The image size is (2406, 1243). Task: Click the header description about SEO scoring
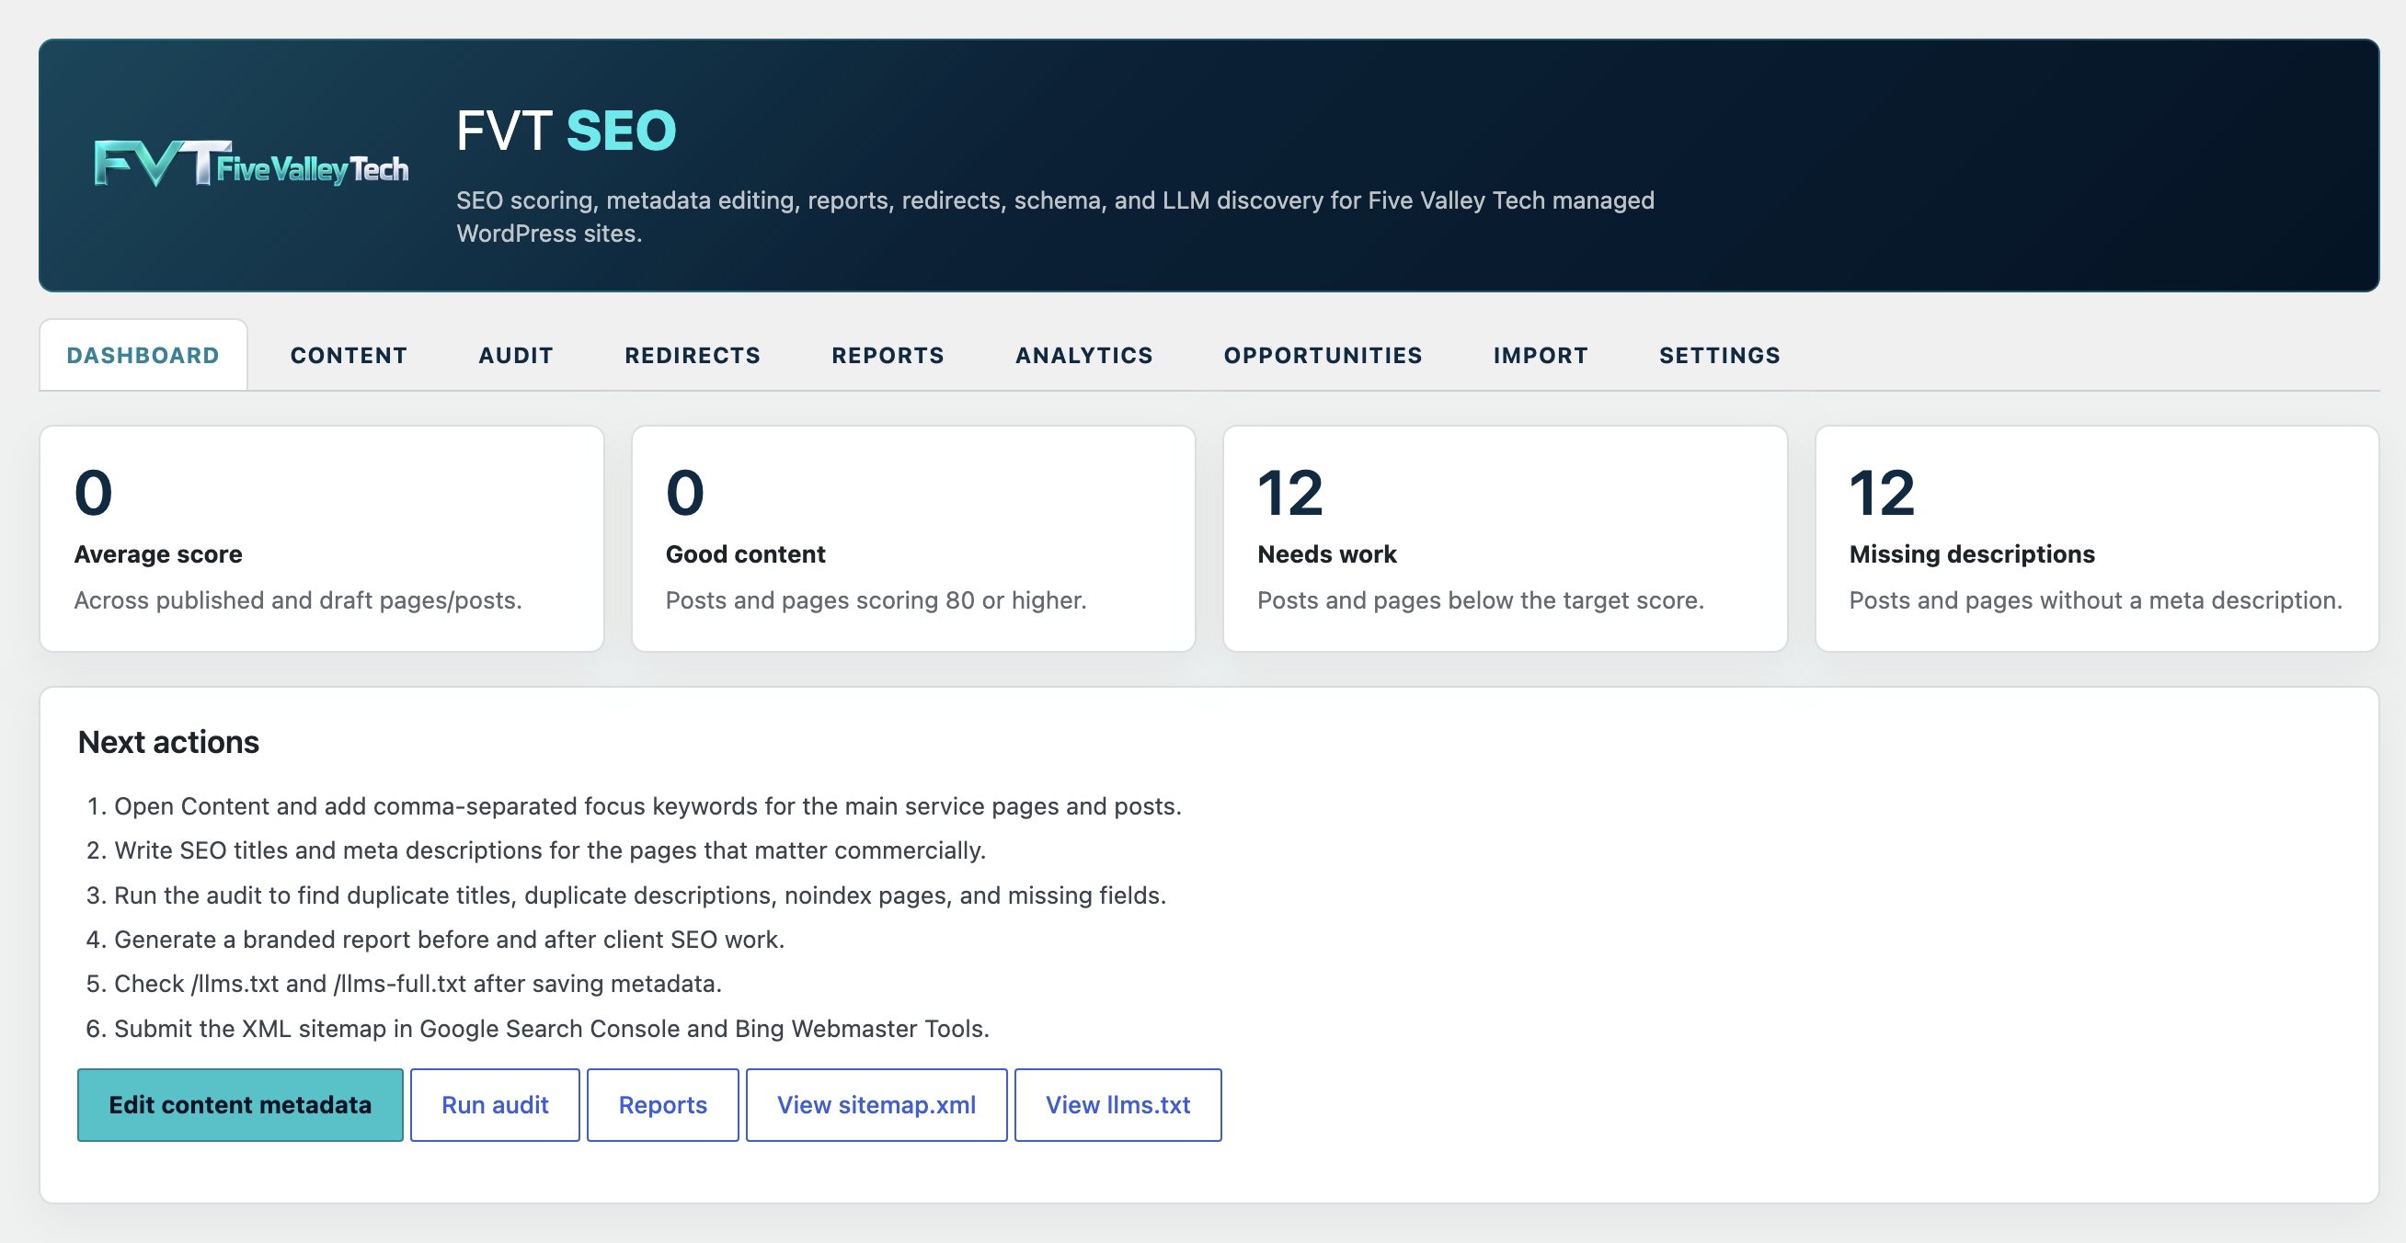coord(1055,217)
